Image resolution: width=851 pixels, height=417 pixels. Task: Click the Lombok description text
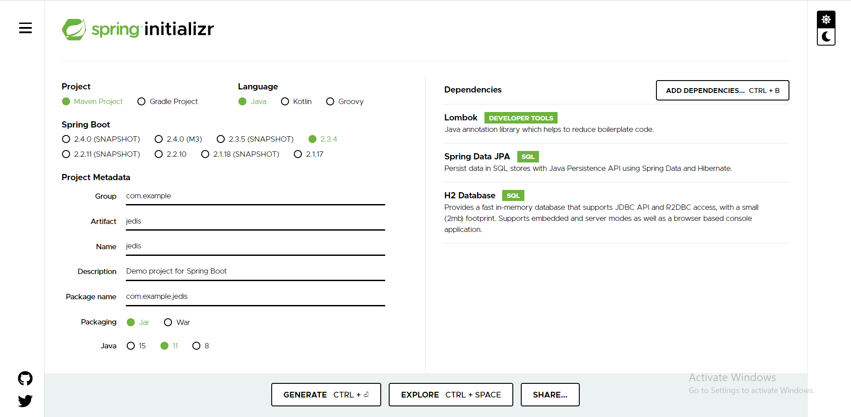(549, 130)
